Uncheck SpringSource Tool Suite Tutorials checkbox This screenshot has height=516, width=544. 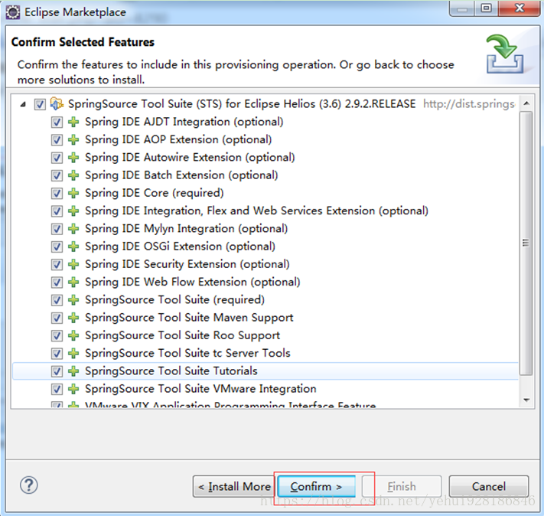pyautogui.click(x=57, y=371)
